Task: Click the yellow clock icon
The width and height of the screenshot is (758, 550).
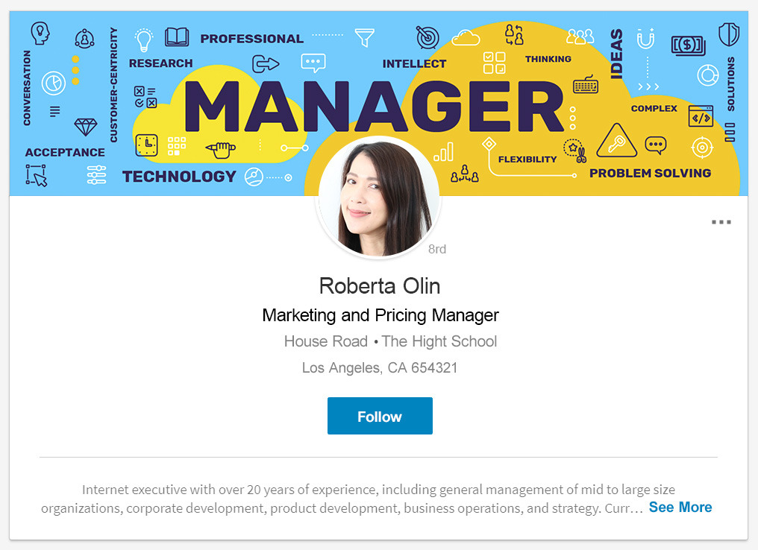Action: point(146,145)
